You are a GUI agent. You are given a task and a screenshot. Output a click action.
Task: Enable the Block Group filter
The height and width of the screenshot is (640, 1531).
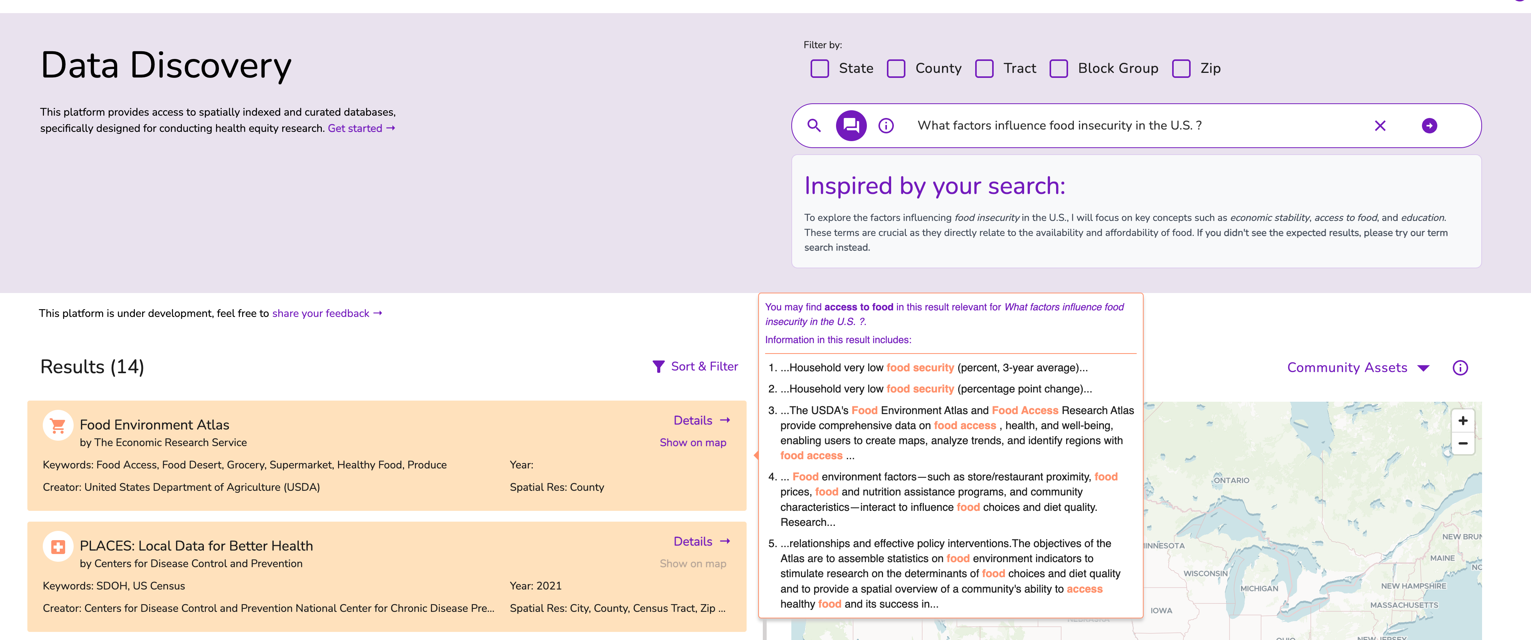1059,68
